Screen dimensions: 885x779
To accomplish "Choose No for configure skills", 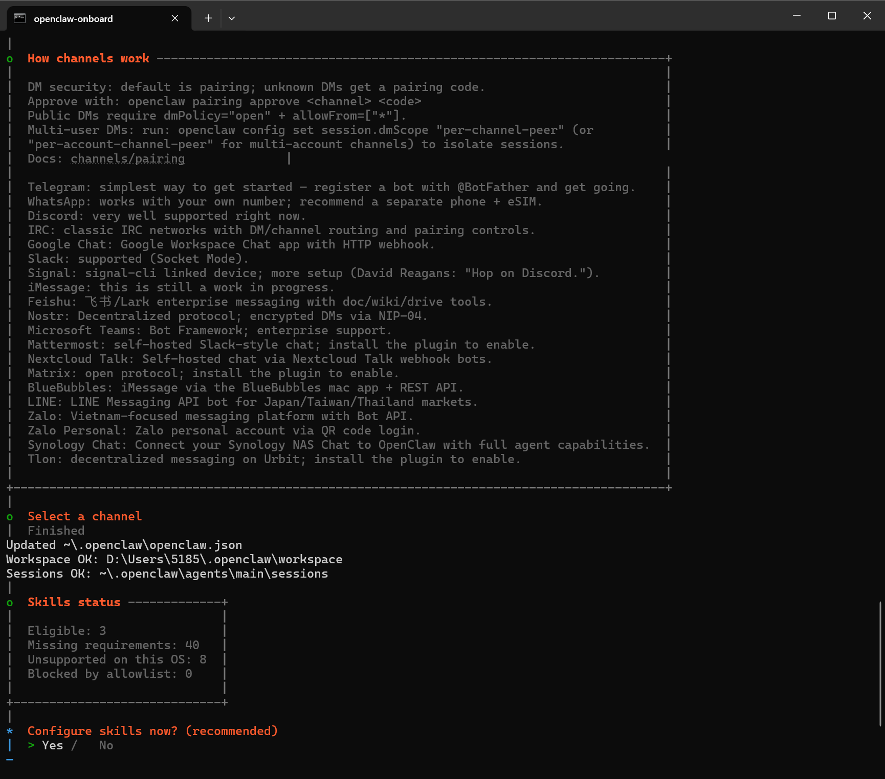I will pos(106,745).
